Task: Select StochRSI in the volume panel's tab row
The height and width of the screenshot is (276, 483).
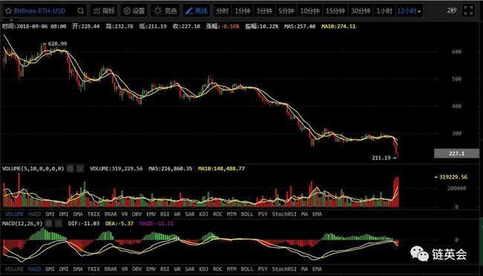Action: (284, 214)
